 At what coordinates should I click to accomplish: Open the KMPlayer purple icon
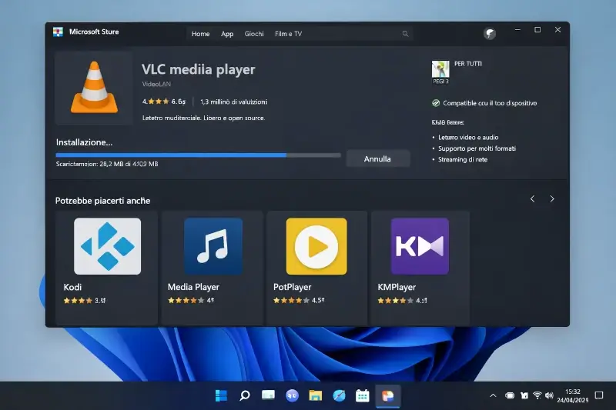point(420,246)
